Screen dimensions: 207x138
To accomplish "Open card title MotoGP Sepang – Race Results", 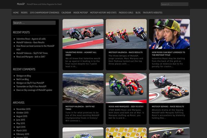I will coord(168,107).
